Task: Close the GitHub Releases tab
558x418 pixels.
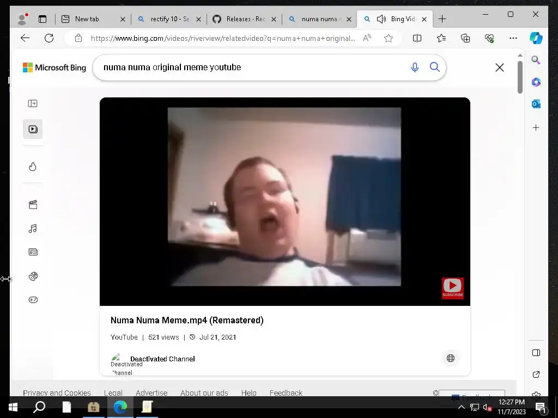Action: (274, 19)
